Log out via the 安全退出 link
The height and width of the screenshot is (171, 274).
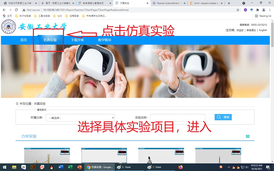(251, 30)
